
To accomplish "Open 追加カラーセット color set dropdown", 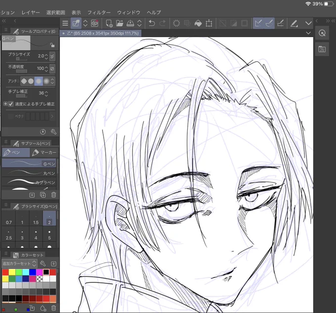I will click(19, 264).
